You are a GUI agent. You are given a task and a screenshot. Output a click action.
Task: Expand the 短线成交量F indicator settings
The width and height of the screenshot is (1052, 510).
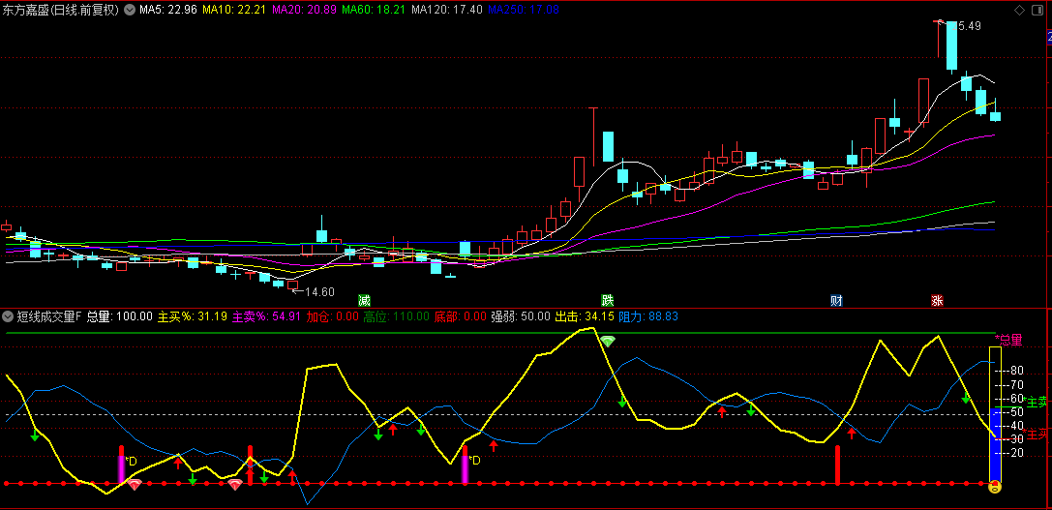click(x=8, y=315)
